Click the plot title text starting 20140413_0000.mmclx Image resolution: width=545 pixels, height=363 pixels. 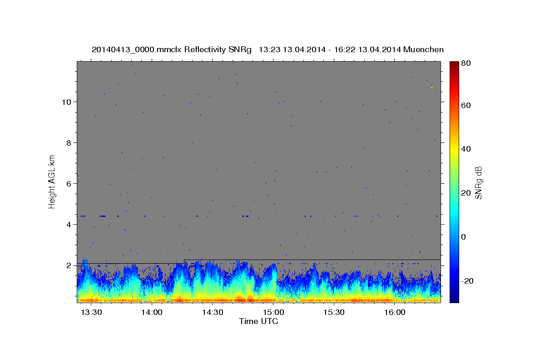click(268, 49)
